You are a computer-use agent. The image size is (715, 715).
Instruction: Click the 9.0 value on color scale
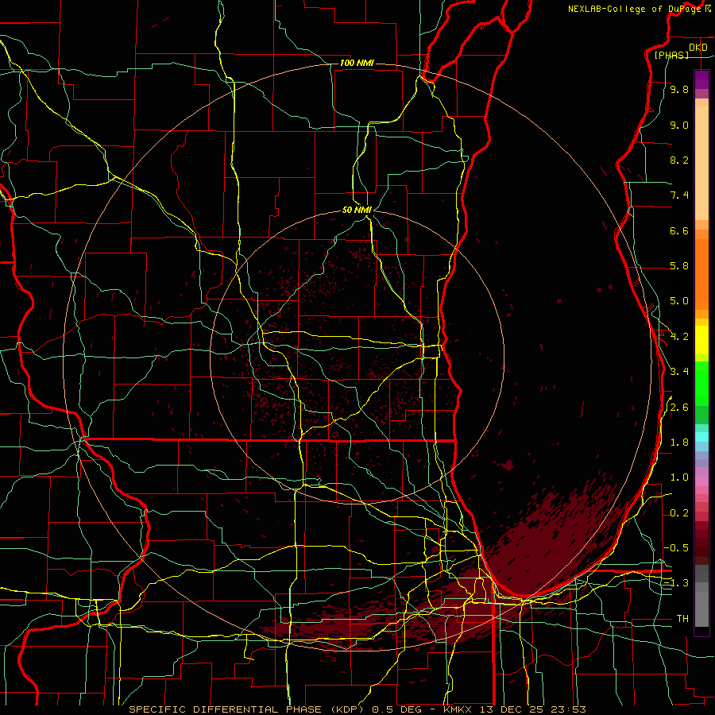pyautogui.click(x=679, y=125)
